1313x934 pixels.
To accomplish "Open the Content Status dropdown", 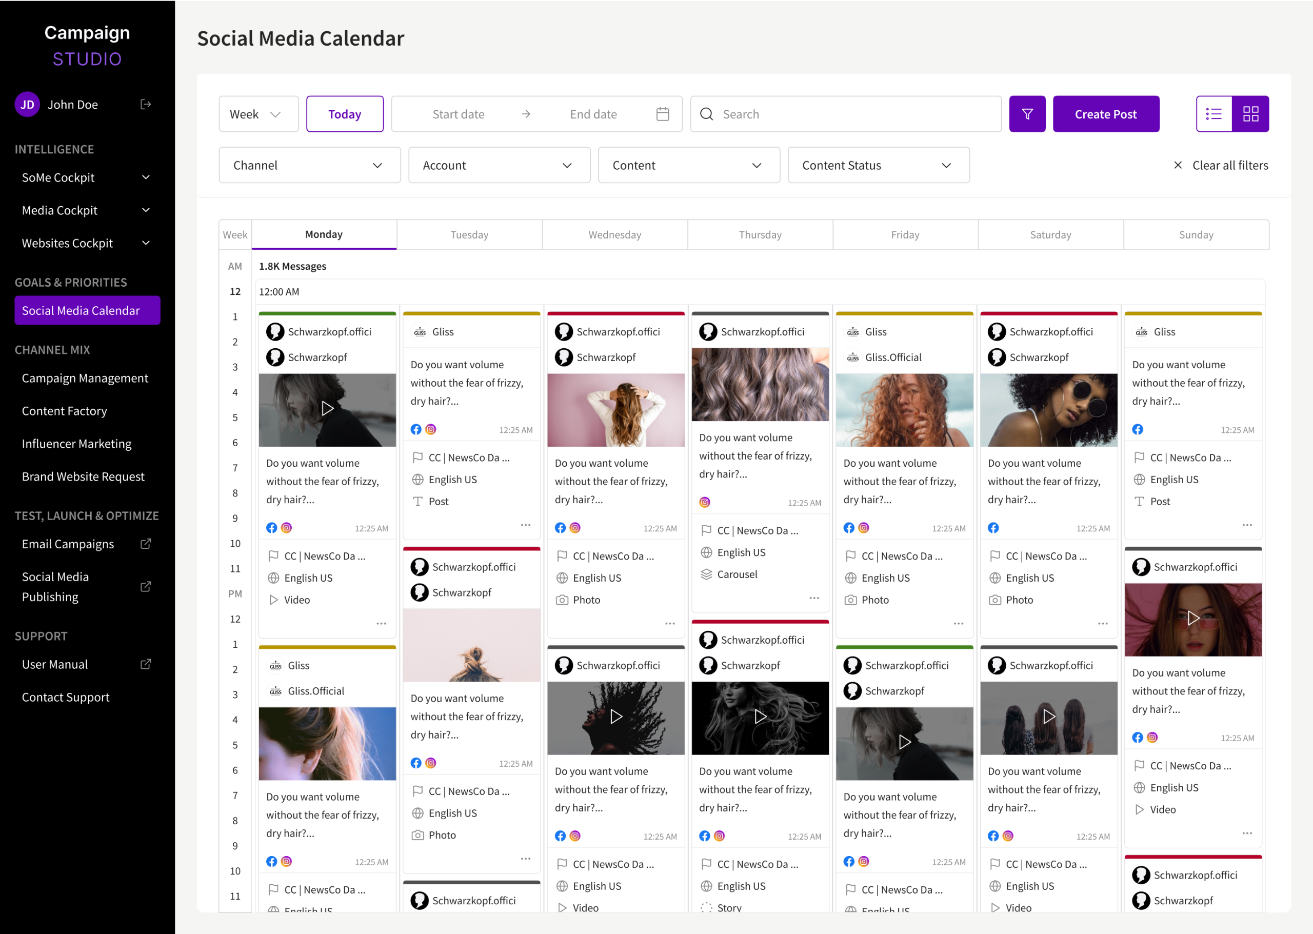I will click(x=878, y=165).
